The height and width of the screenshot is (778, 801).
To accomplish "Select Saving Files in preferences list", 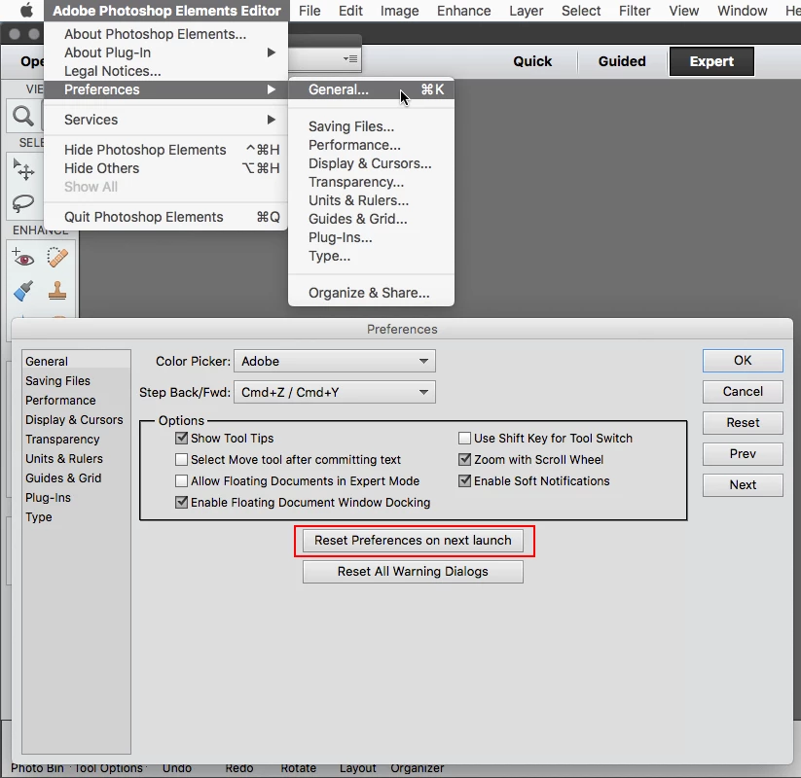I will (x=76, y=381).
